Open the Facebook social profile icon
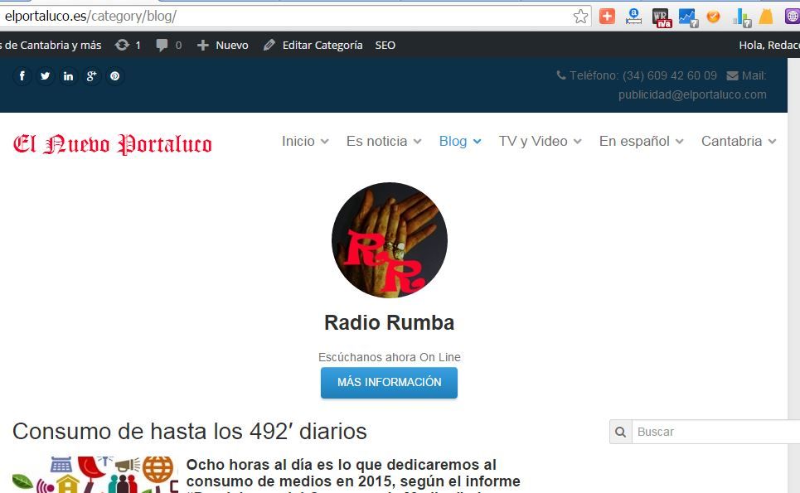Viewport: 800px width, 493px height. (x=22, y=76)
